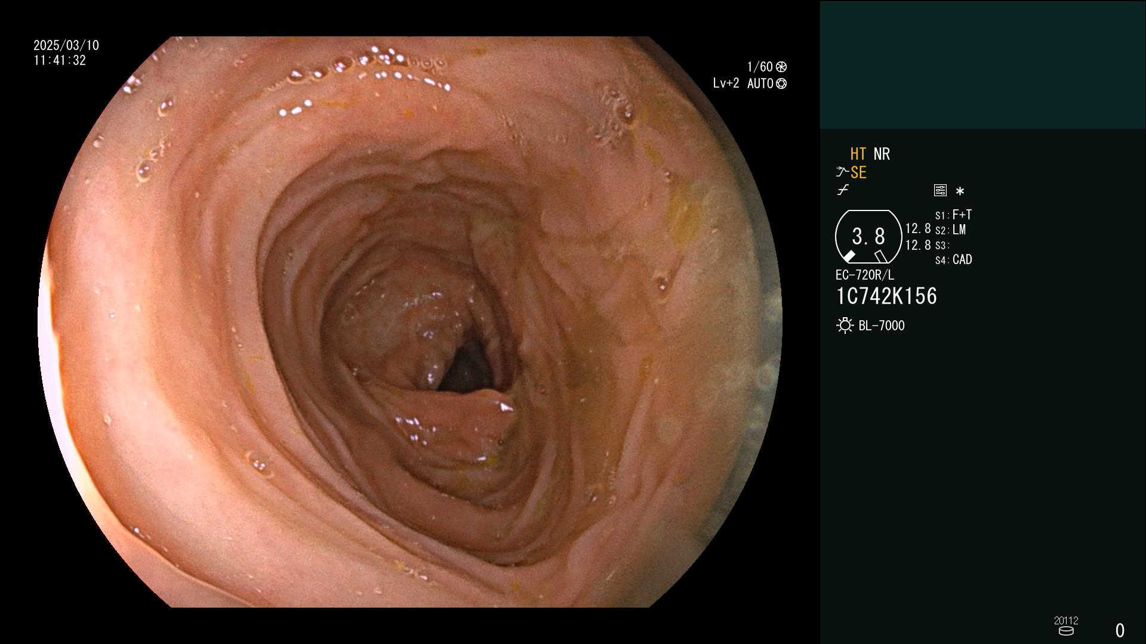Click the storage disk icon below 20112
This screenshot has height=644, width=1146.
1065,631
